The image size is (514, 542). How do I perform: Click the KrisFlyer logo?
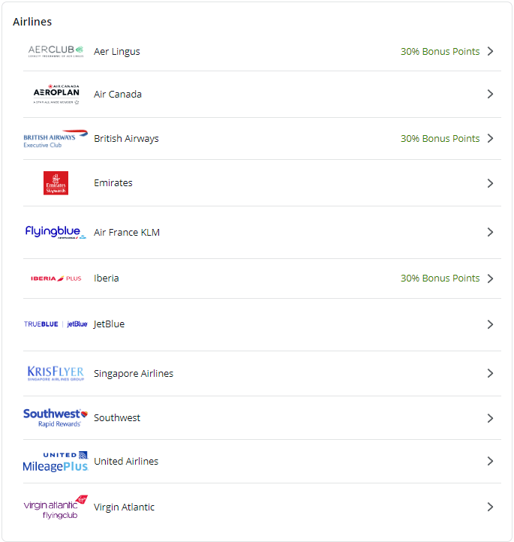coord(56,373)
